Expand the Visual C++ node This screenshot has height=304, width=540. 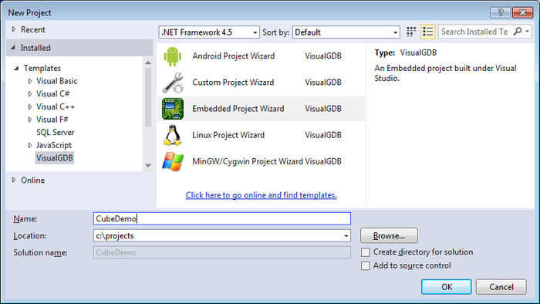click(x=30, y=107)
